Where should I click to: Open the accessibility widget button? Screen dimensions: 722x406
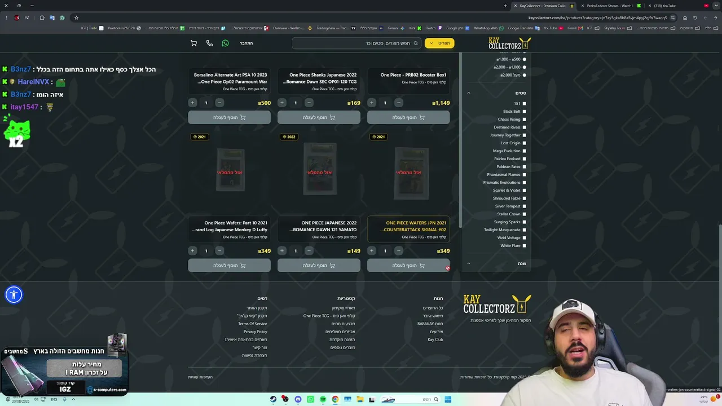[14, 294]
